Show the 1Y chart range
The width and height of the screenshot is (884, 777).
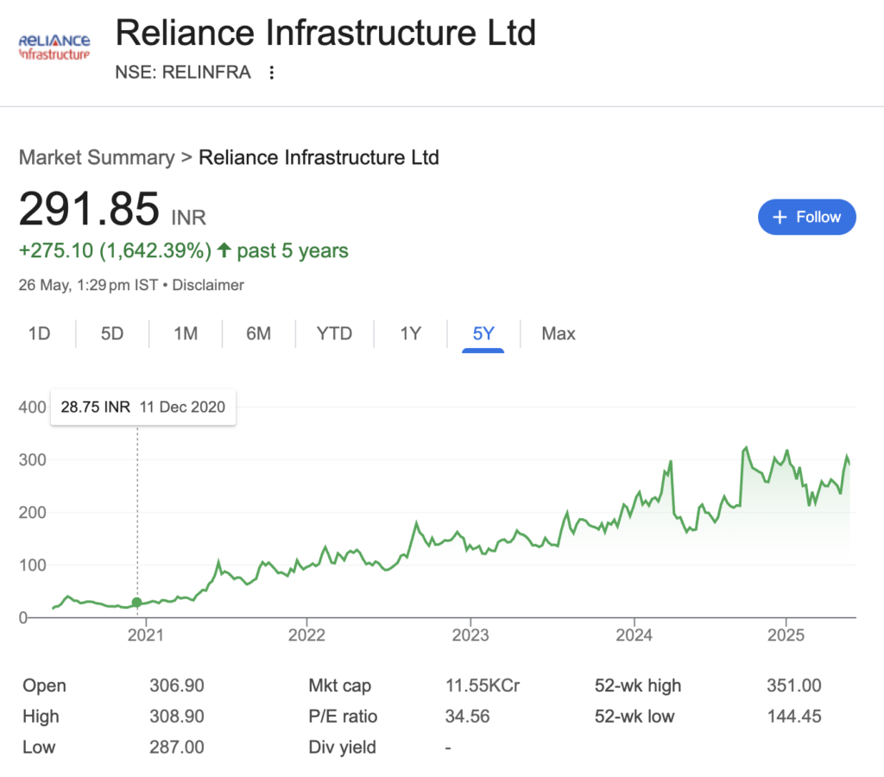pyautogui.click(x=410, y=334)
